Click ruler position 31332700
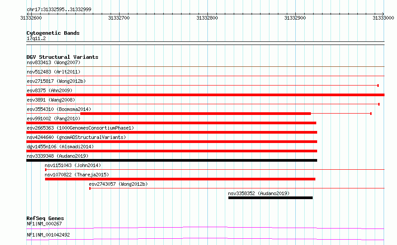Image resolution: width=397 pixels, height=245 pixels. (119, 18)
